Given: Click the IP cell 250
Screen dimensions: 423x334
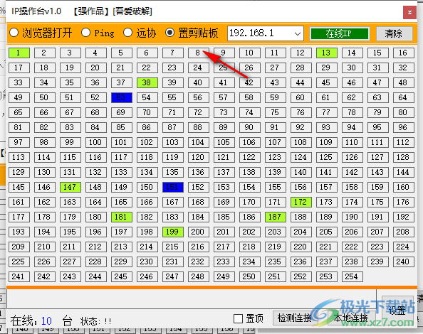Looking at the screenshot, I should (x=249, y=276).
